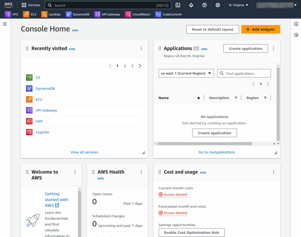Click the Applications horizontal scrollbar
Viewport: 301px width, 237px height.
pos(205,144)
